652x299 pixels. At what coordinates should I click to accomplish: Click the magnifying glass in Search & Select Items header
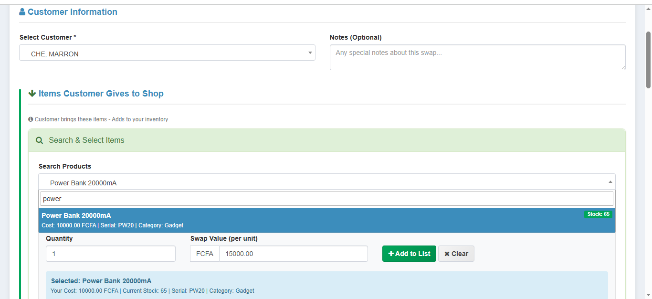[x=39, y=140]
